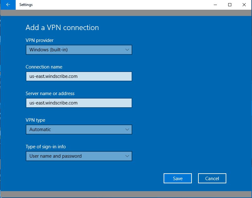This screenshot has height=198, width=252.
Task: Click chevron next to User name and password
Action: tap(127, 156)
